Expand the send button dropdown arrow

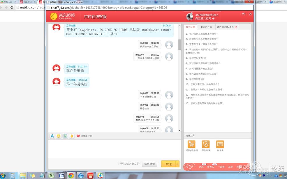(177, 164)
